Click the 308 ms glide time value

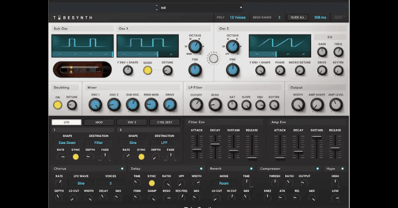click(x=320, y=17)
